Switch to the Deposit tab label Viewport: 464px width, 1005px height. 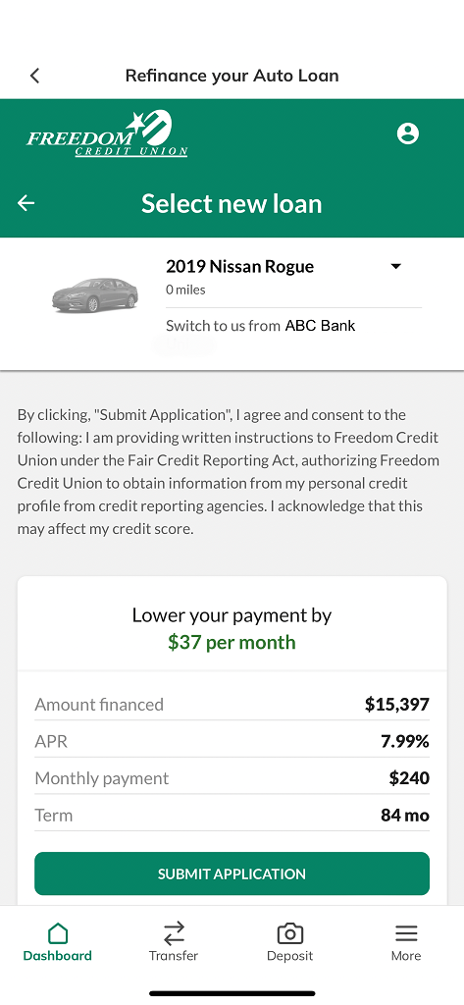pos(289,956)
